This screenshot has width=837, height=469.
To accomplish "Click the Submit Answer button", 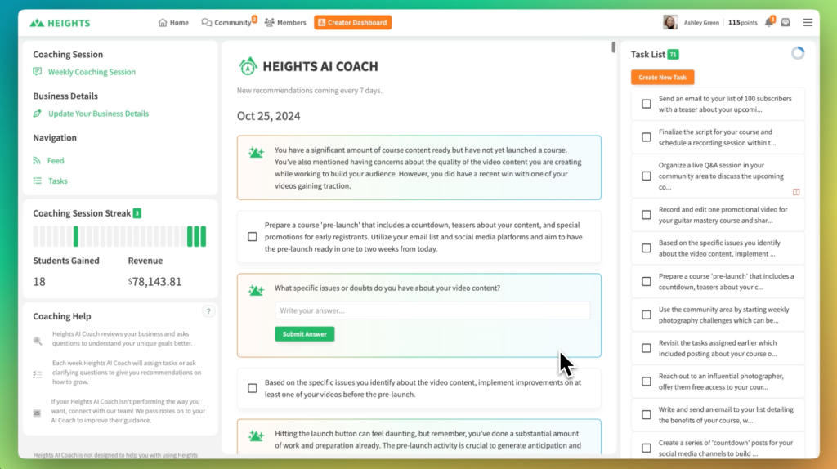I will tap(304, 334).
